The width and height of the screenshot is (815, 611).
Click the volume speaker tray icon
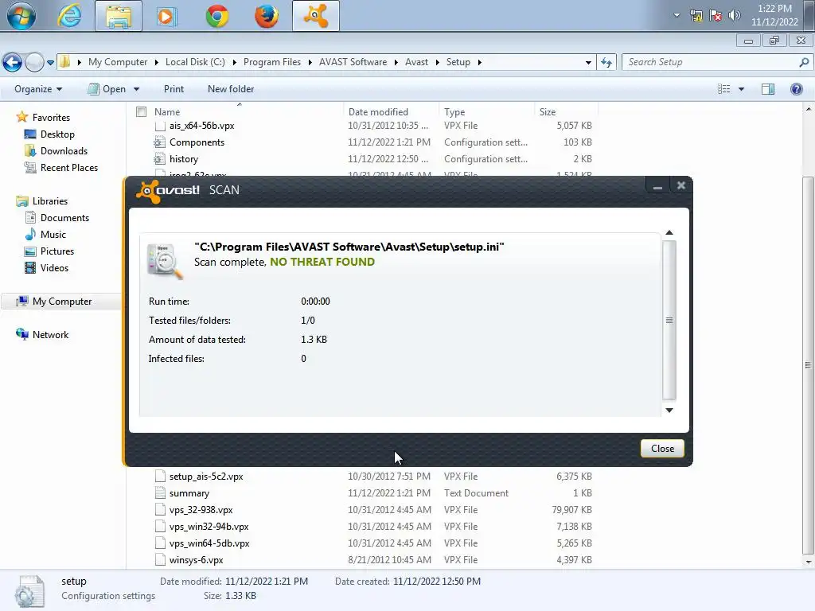pos(735,16)
